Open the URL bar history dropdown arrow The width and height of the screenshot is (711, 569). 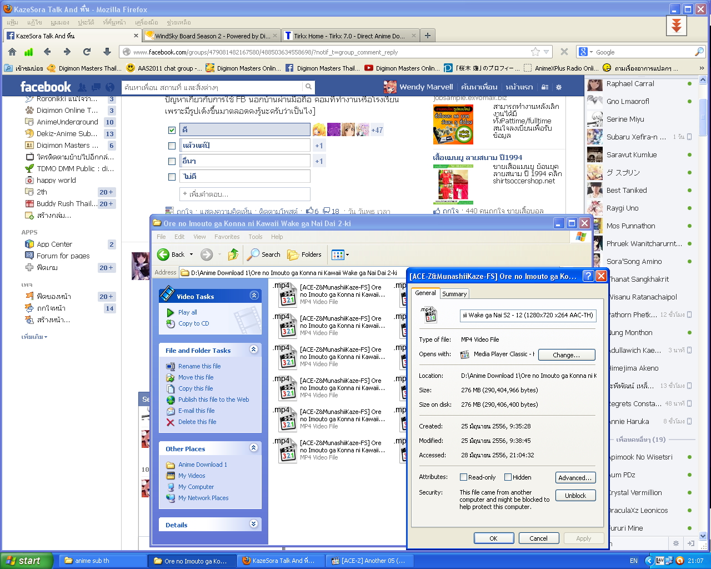[547, 52]
